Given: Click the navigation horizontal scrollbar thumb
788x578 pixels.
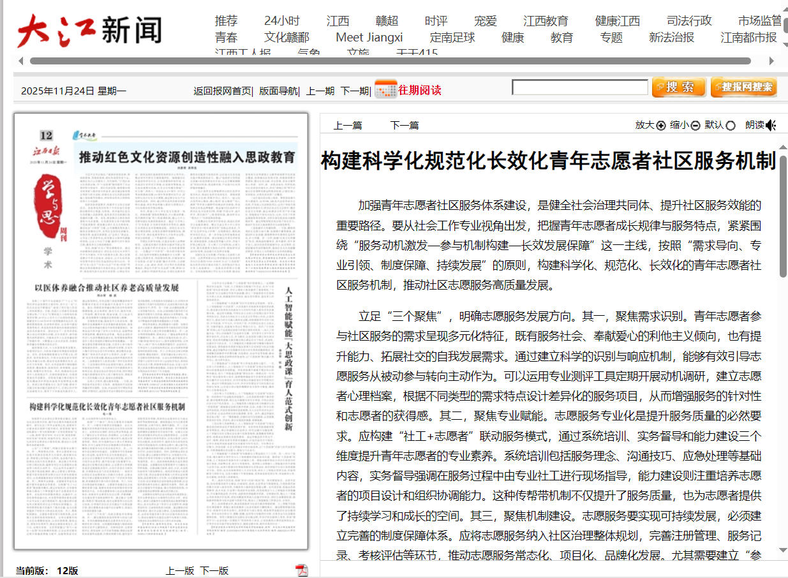Looking at the screenshot, I should click(x=390, y=61).
